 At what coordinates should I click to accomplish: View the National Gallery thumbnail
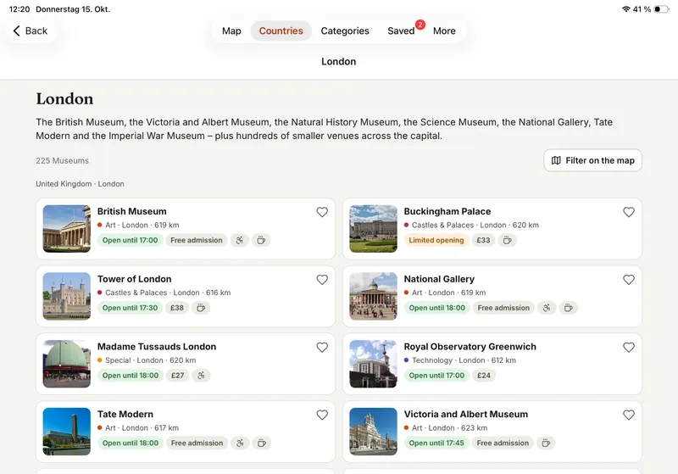(373, 296)
